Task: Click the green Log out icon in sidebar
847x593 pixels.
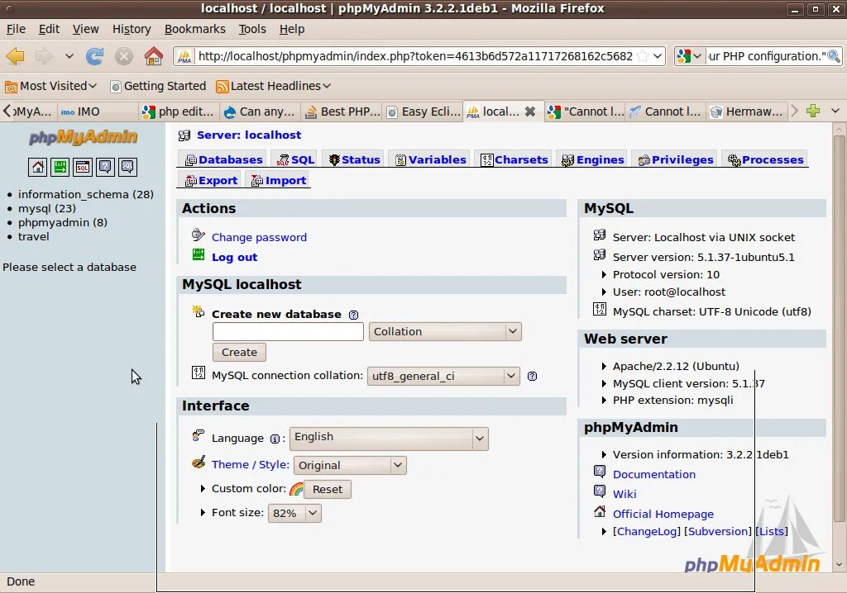Action: [x=60, y=168]
